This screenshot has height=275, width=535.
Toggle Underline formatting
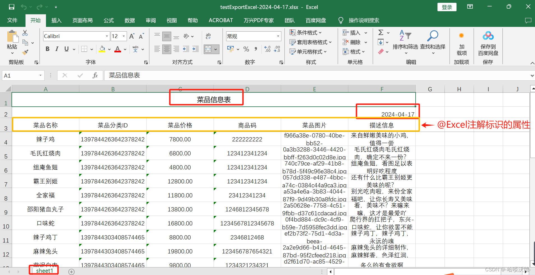66,49
